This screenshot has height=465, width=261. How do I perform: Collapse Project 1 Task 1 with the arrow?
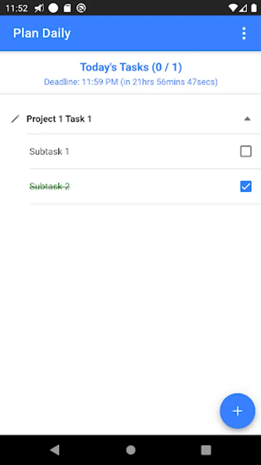coord(247,119)
